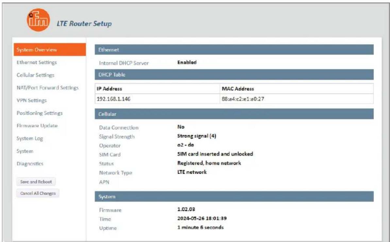
Task: Click the o2 - de operator value
Action: pyautogui.click(x=186, y=145)
